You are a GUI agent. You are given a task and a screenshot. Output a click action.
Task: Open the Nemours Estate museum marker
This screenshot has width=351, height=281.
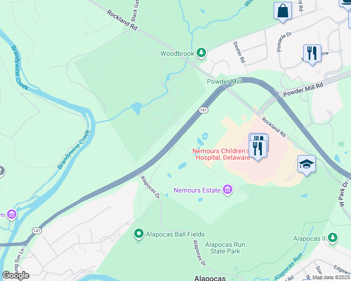(228, 190)
